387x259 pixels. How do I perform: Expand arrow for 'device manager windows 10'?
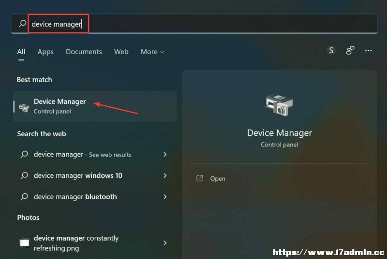pyautogui.click(x=165, y=175)
